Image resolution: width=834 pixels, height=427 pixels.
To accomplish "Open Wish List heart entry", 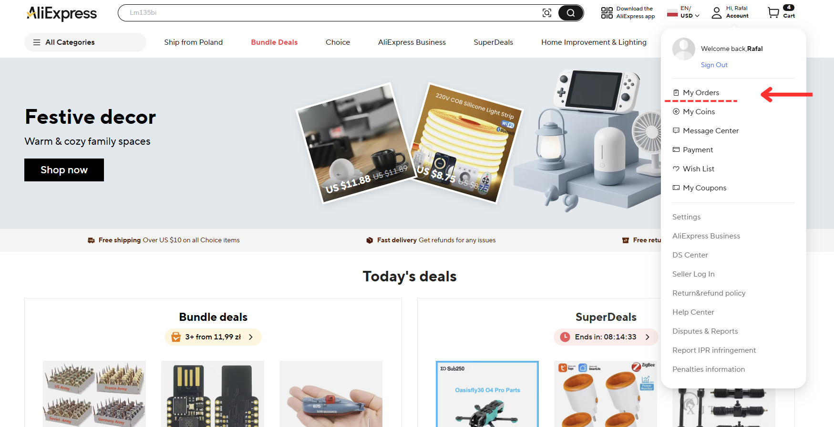I will [693, 169].
